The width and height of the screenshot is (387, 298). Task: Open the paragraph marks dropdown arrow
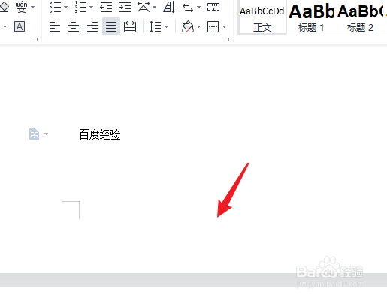[198, 7]
